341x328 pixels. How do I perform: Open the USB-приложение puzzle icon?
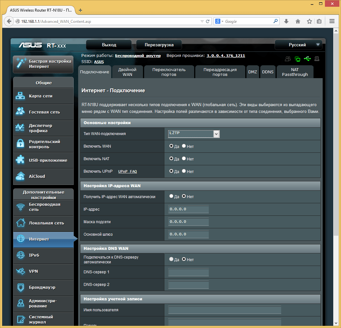[x=21, y=160]
